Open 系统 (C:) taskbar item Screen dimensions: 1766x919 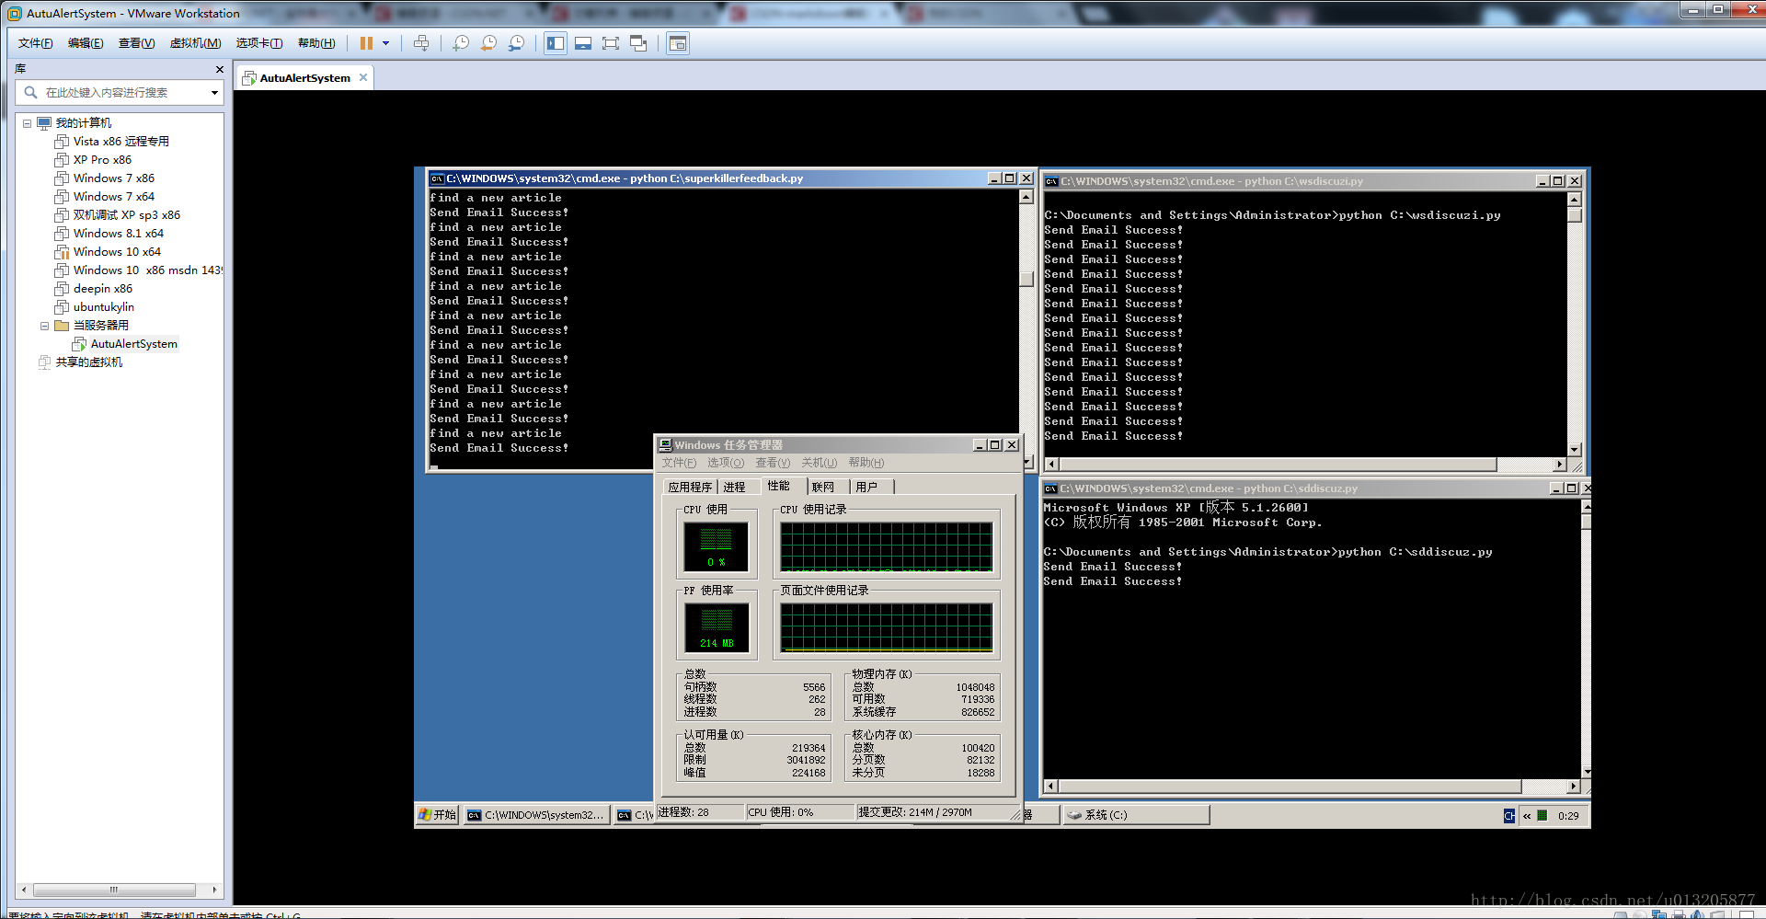pos(1136,815)
